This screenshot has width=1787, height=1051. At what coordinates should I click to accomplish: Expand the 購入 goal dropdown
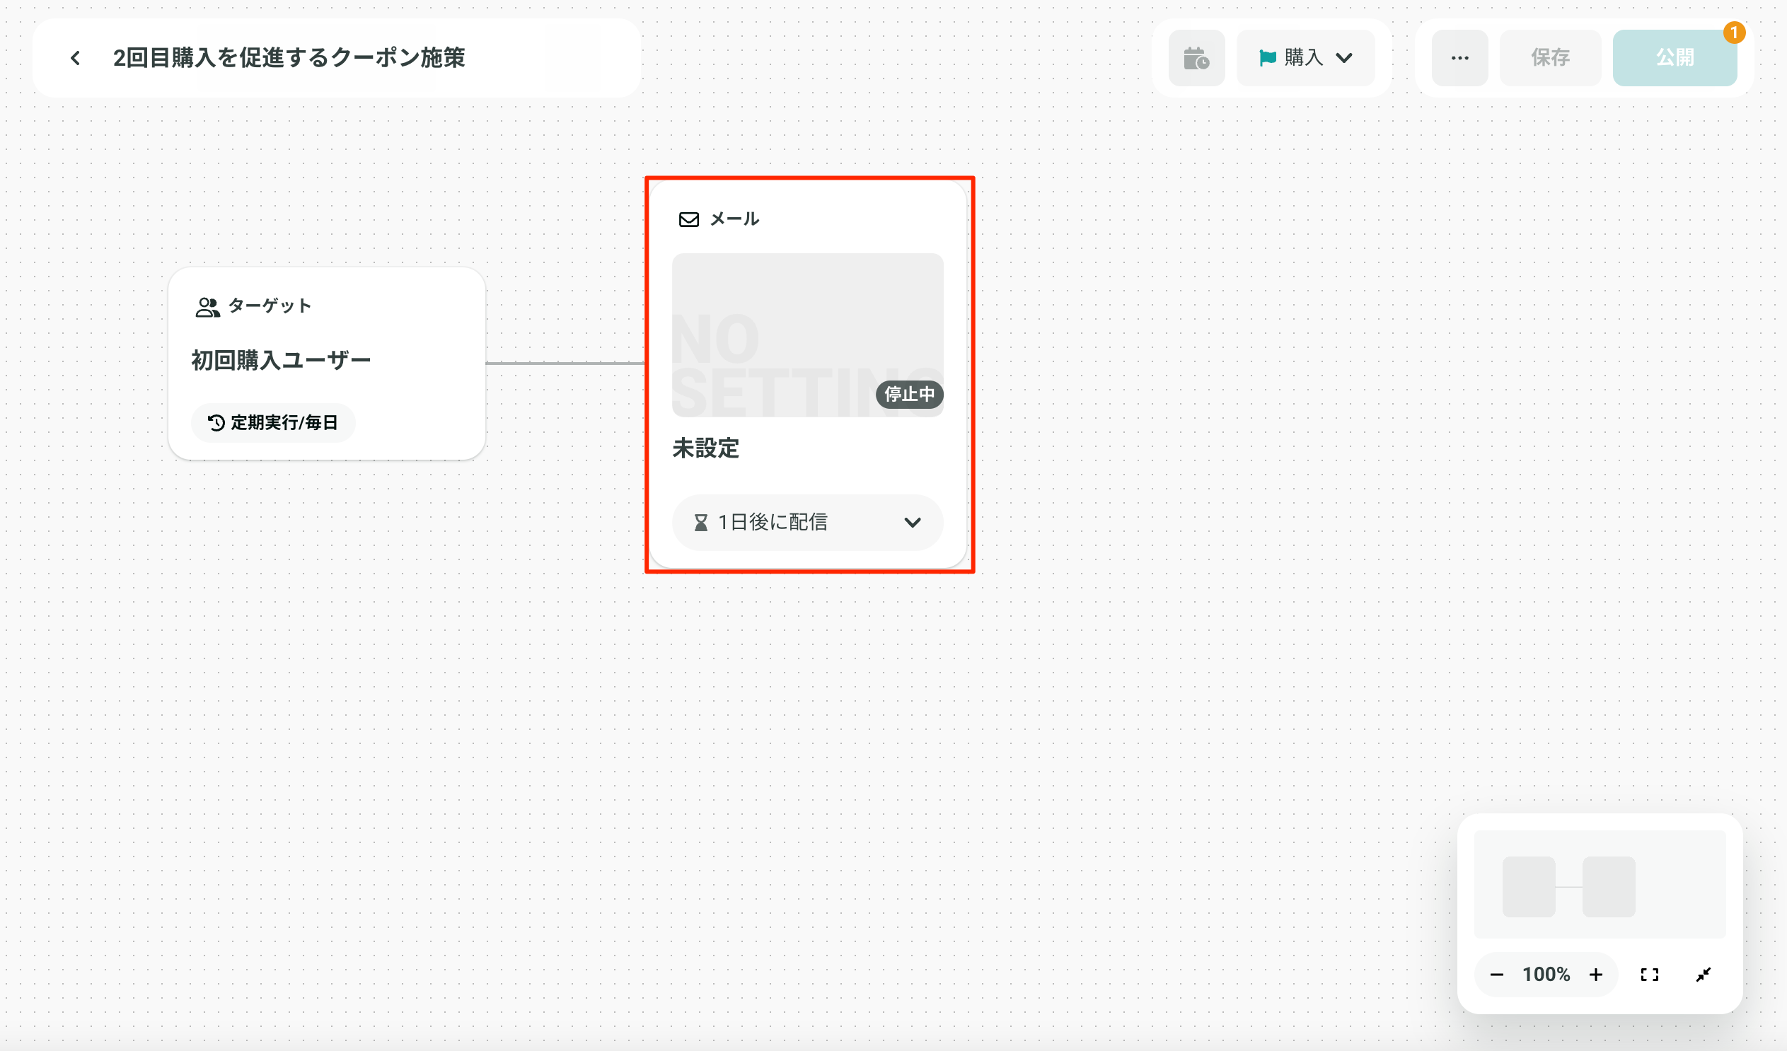coord(1305,58)
